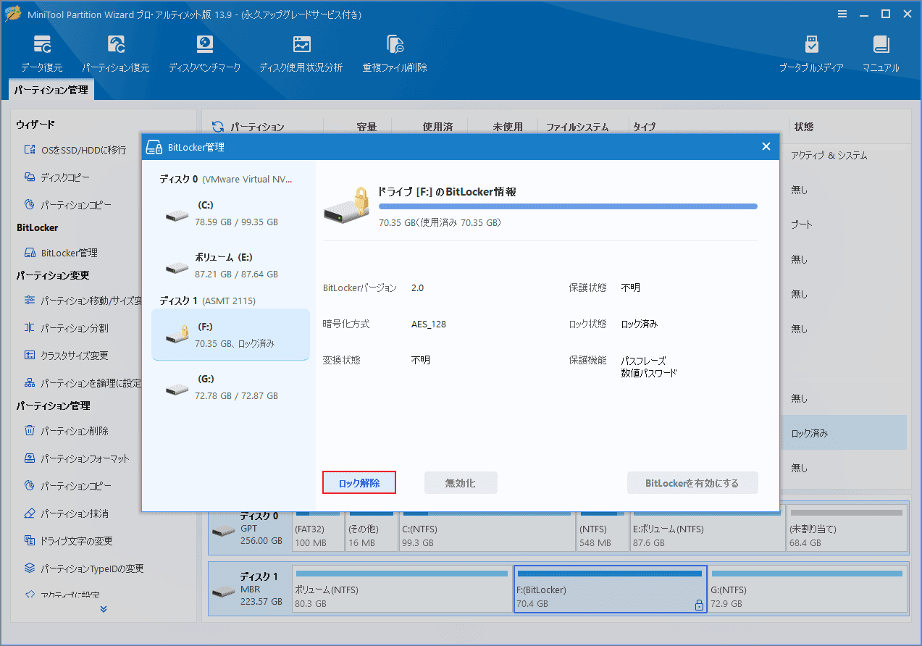922x646 pixels.
Task: Select パーティション移動/サイズ変更 in the sidebar
Action: [x=83, y=301]
